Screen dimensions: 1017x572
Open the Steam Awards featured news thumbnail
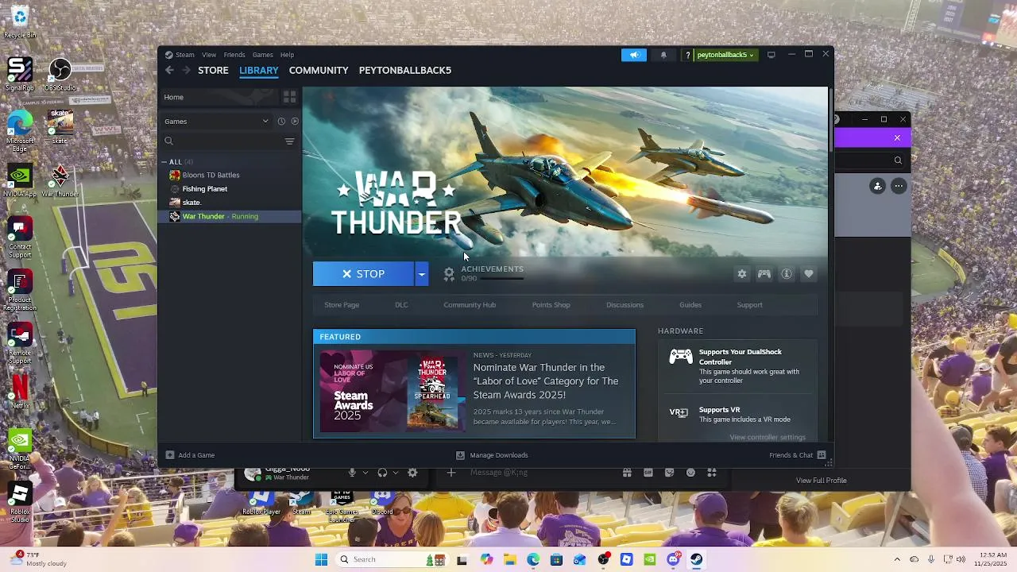point(392,392)
